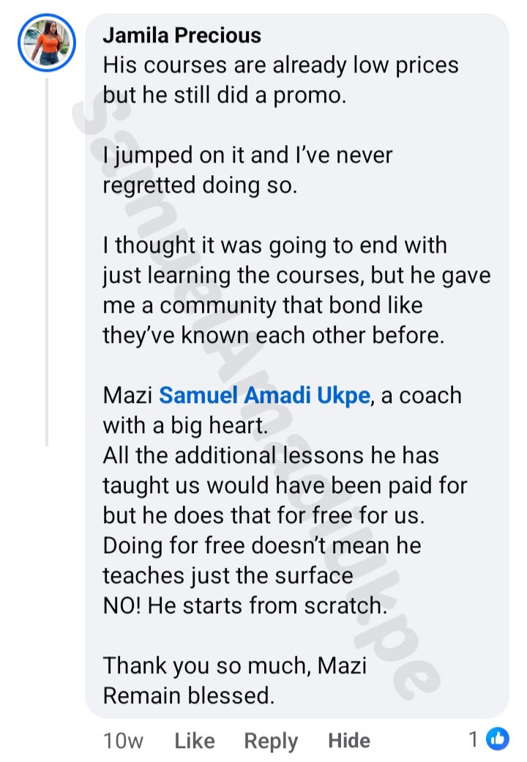Click the Jamila Precious commenter name
This screenshot has height=762, width=527.
(x=182, y=34)
